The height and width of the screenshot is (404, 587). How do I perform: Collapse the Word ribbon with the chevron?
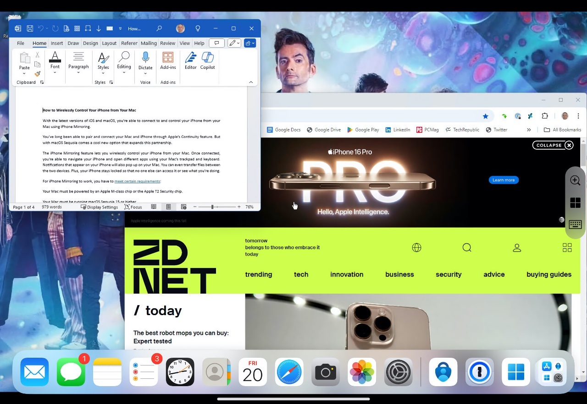pyautogui.click(x=251, y=82)
